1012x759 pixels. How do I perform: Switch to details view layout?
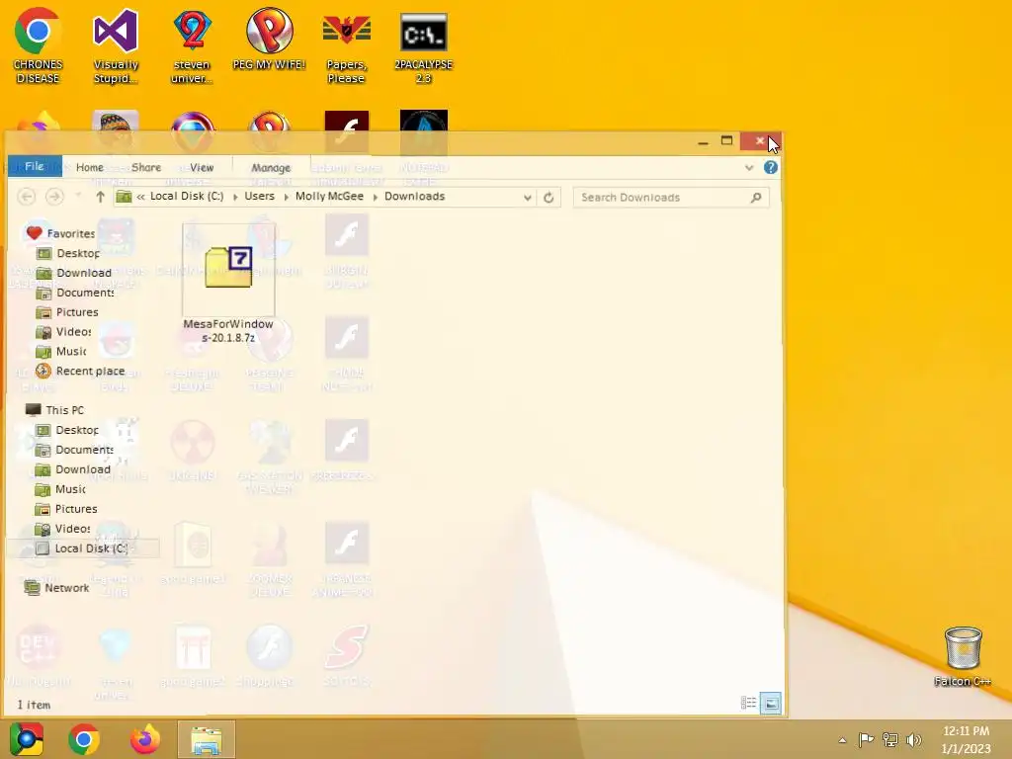point(749,703)
